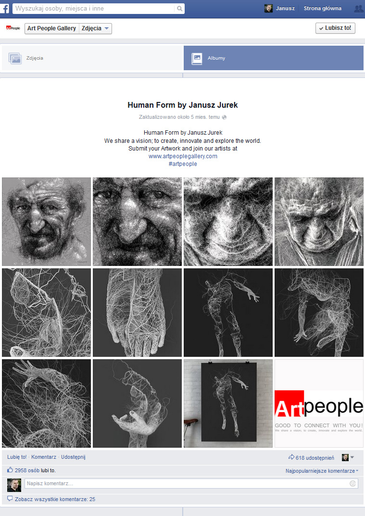
Task: Open the post-as profile selector dropdown
Action: click(x=348, y=457)
